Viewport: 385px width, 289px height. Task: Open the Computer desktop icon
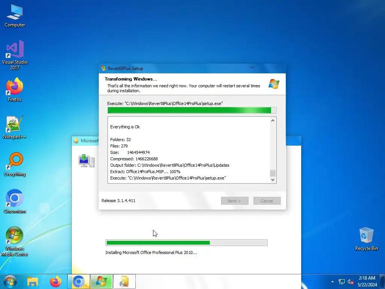[x=15, y=15]
